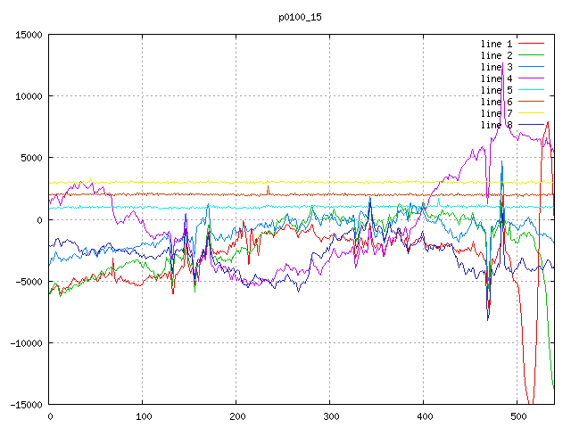
Task: Click the 15000 y-axis tick label
Action: pyautogui.click(x=28, y=35)
